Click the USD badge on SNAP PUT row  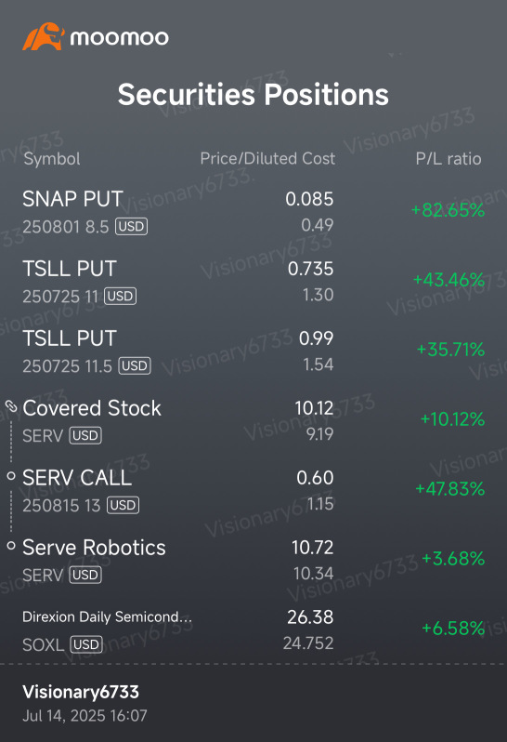[x=131, y=226]
